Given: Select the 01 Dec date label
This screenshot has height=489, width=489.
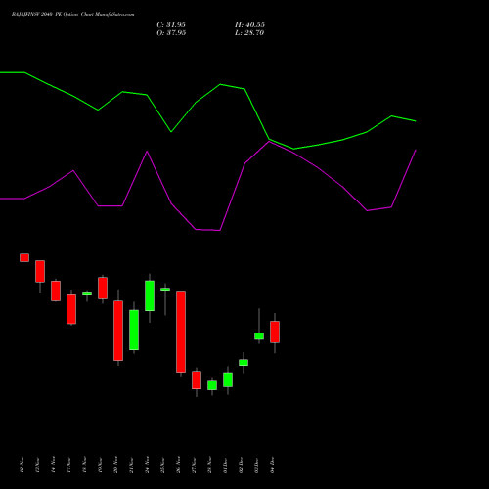Looking at the screenshot, I should coord(225,465).
